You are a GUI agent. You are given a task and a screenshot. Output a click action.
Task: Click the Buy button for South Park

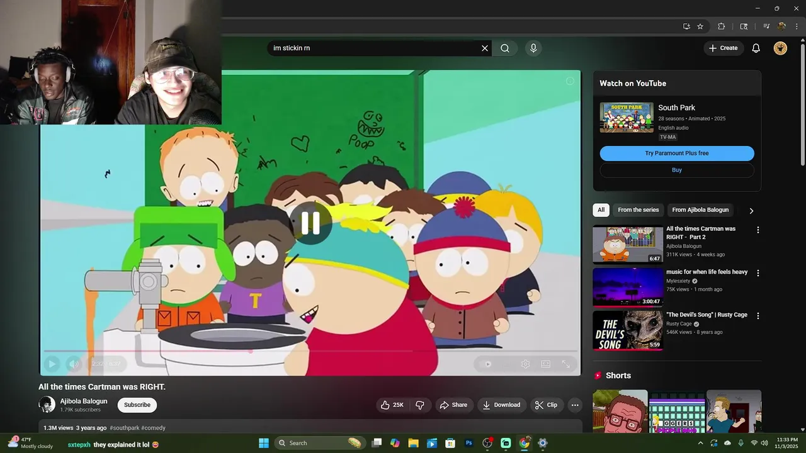[677, 170]
